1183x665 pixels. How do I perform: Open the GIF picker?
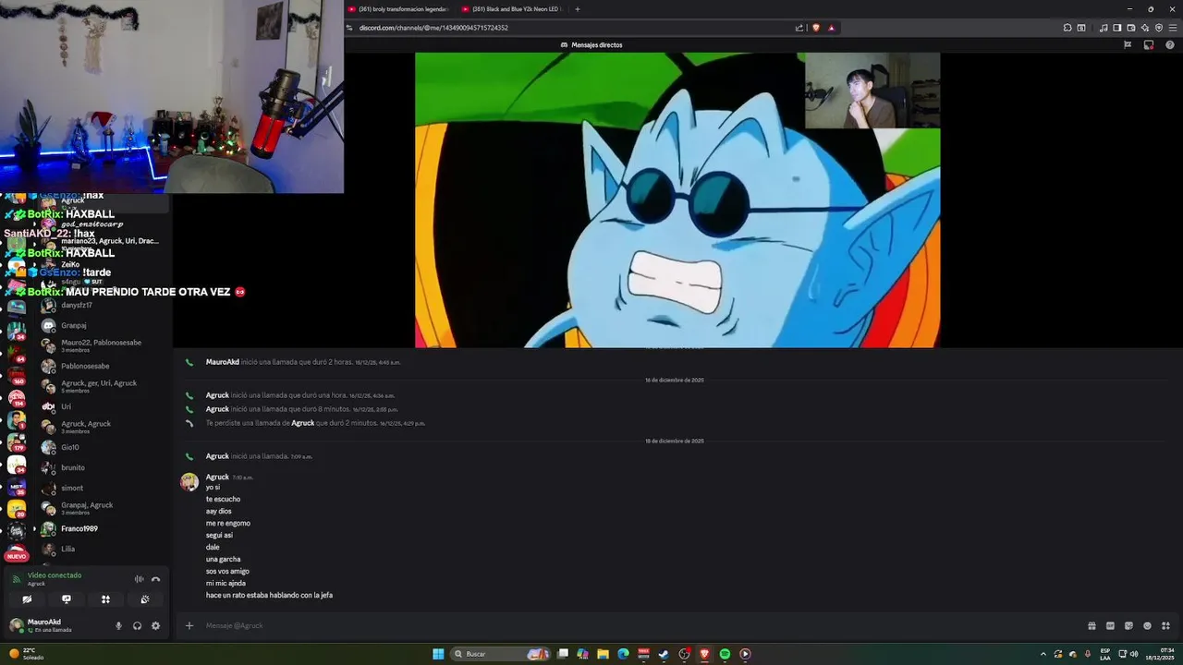coord(1110,625)
